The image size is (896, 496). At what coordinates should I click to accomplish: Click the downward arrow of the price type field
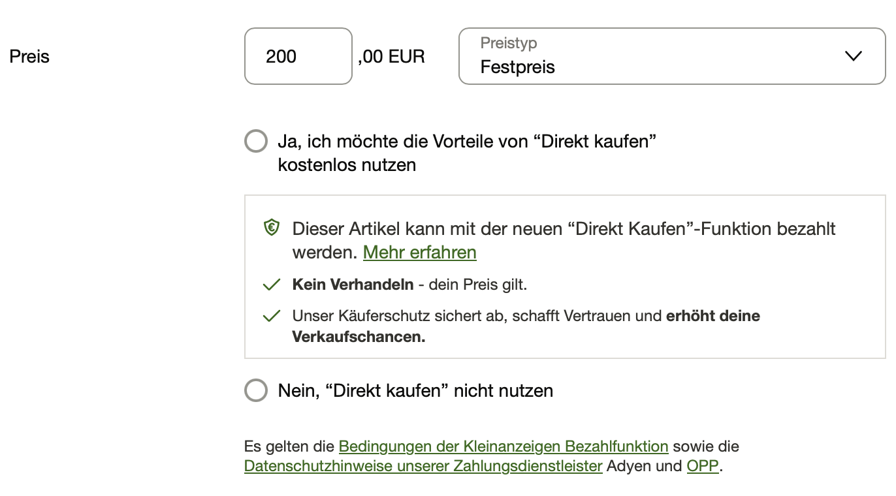tap(853, 56)
